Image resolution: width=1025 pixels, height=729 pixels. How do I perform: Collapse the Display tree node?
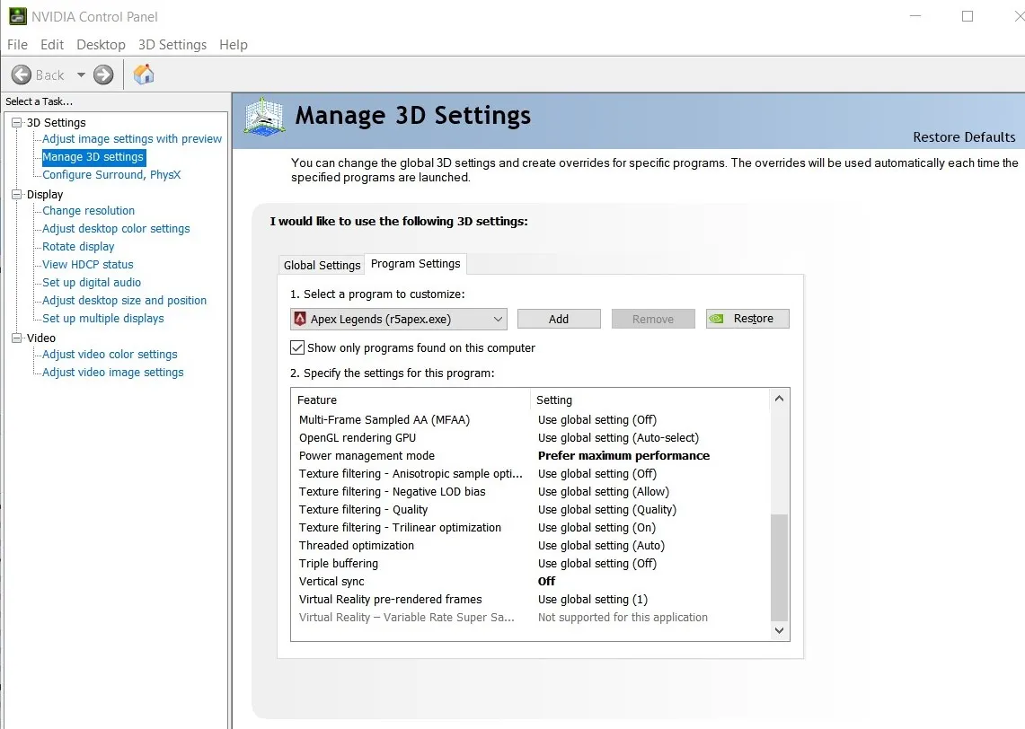click(17, 194)
